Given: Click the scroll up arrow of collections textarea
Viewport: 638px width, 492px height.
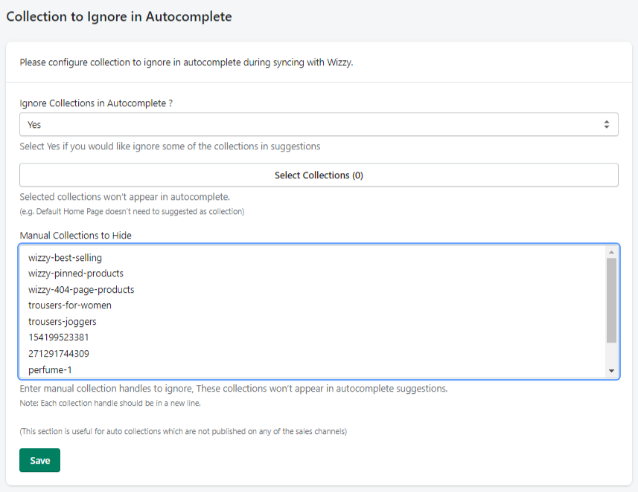Looking at the screenshot, I should 611,252.
